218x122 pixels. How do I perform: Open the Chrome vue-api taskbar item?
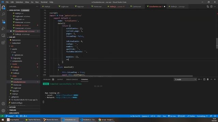coord(106,120)
